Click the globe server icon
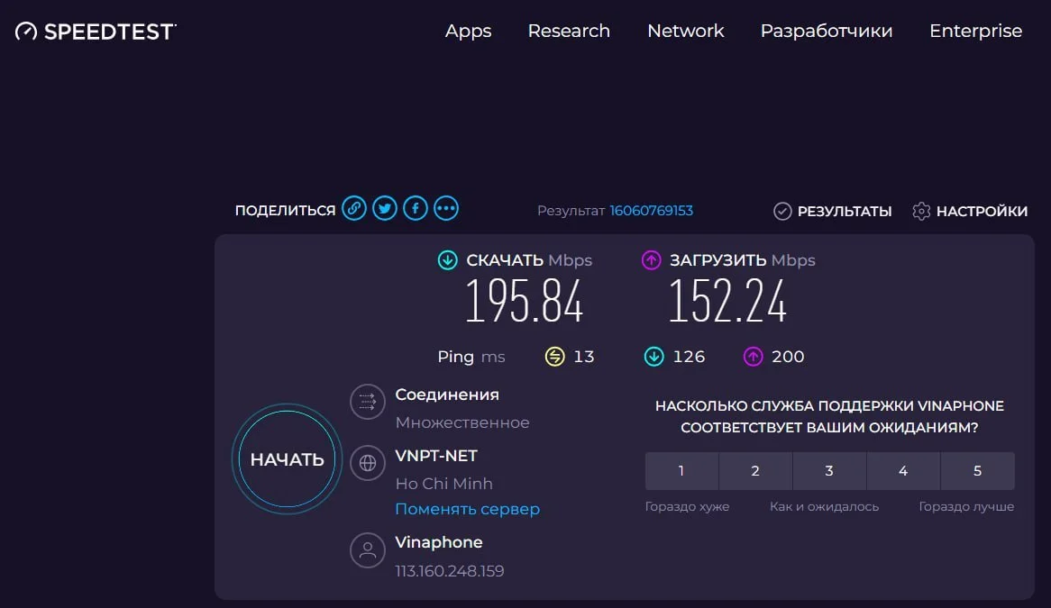This screenshot has height=608, width=1051. (x=368, y=463)
